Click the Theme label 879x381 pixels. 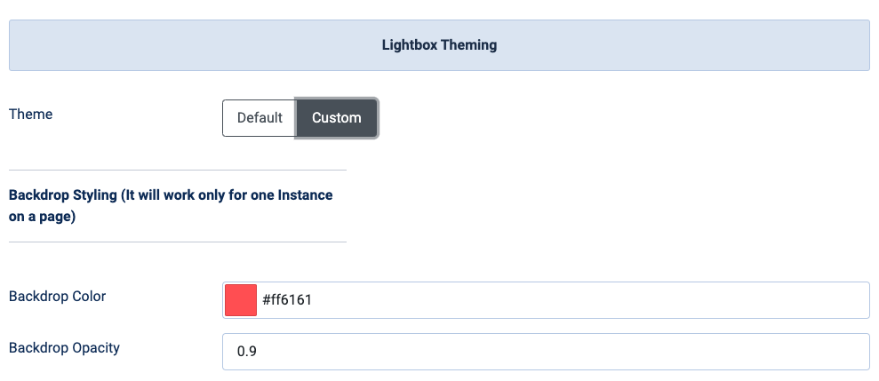click(31, 115)
